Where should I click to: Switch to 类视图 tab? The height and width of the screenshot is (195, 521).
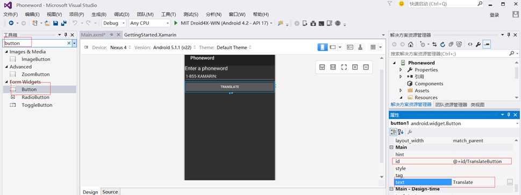pos(477,104)
